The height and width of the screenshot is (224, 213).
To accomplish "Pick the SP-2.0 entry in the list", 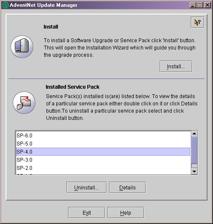I will click(x=103, y=168).
